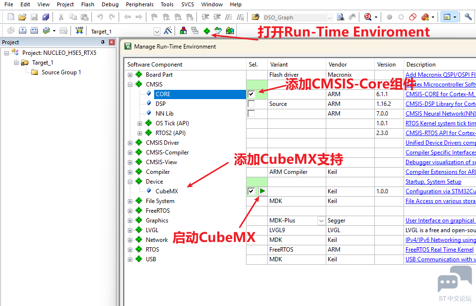
Task: Click the Save All icon
Action: point(46,17)
